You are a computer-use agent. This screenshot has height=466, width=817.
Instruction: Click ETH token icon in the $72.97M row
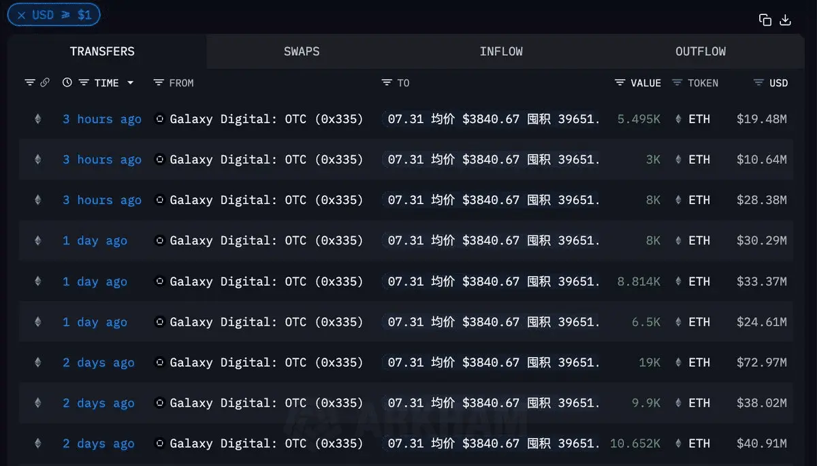coord(678,363)
